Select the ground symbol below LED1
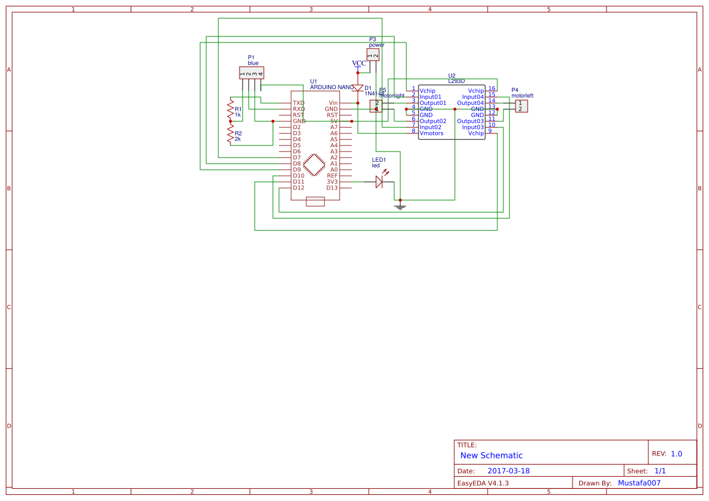Screen dimensions: 709x501 coord(400,206)
